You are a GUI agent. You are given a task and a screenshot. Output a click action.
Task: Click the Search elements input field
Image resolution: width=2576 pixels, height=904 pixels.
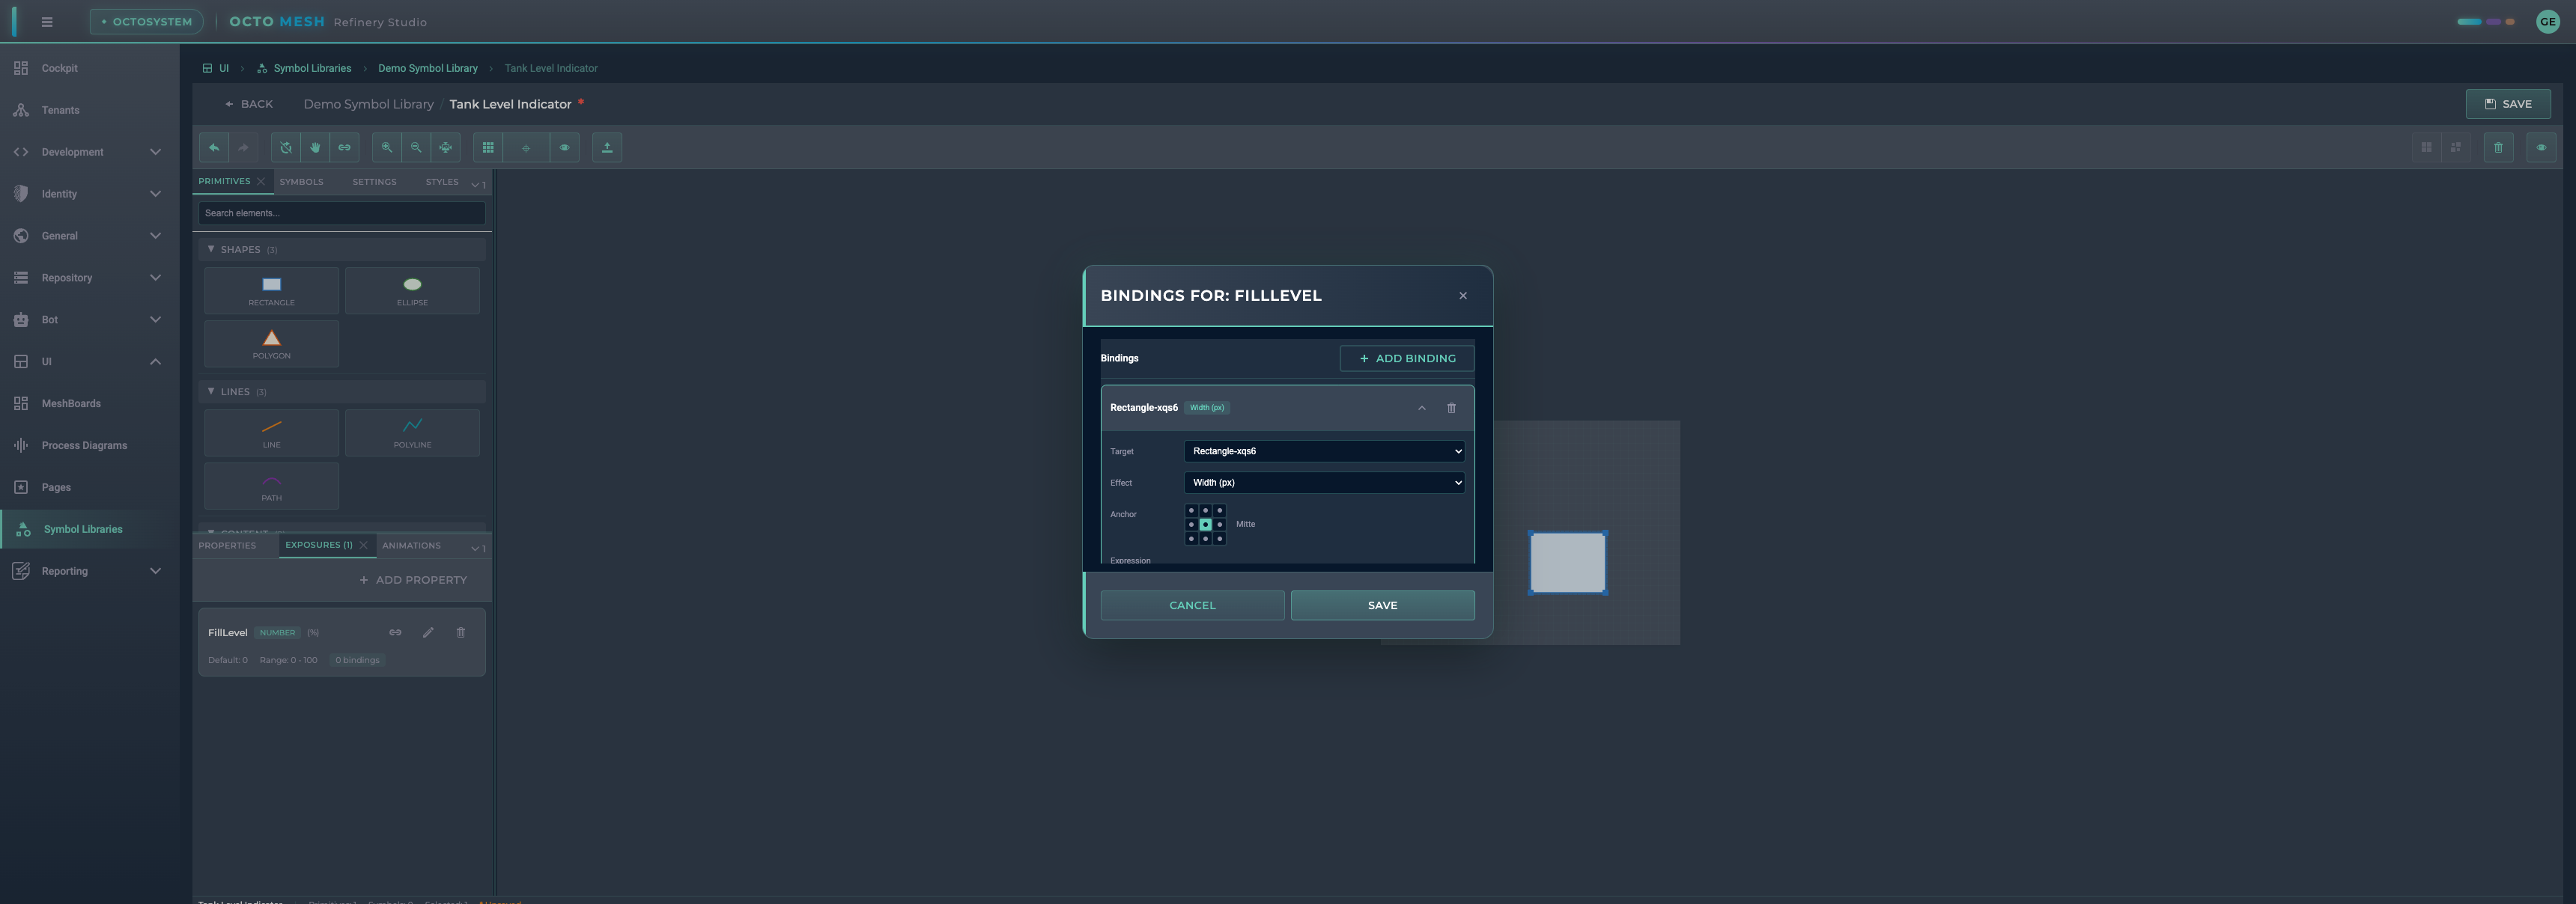[x=340, y=213]
